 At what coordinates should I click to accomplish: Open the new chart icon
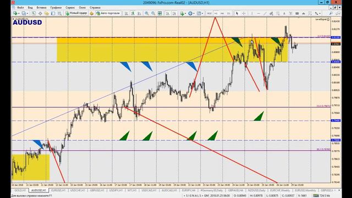(15, 13)
